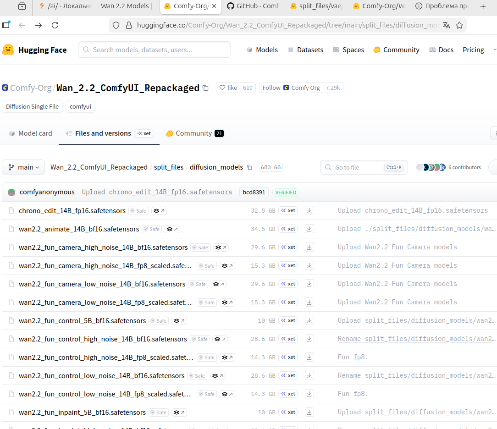Image resolution: width=497 pixels, height=429 pixels.
Task: Open the like count 610
Action: tap(248, 88)
